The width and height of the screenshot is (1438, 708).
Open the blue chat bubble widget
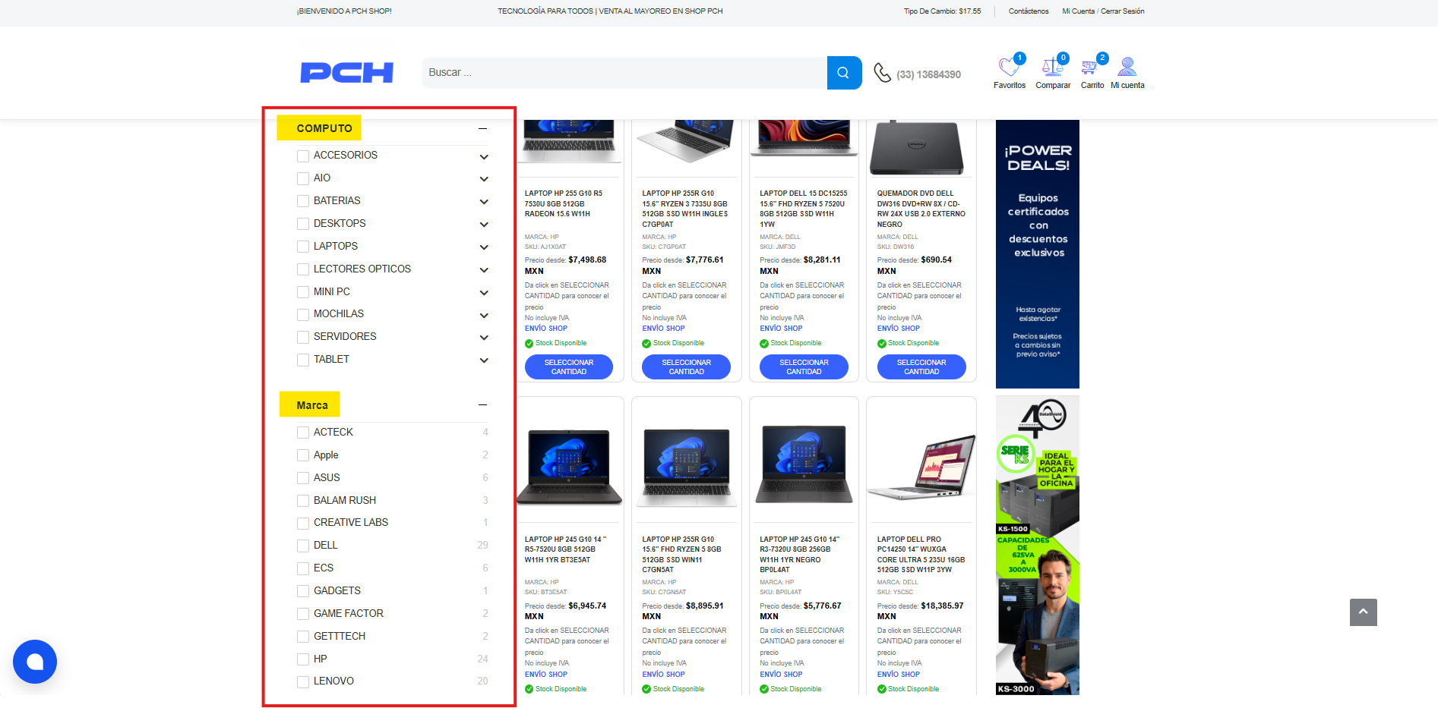tap(35, 662)
